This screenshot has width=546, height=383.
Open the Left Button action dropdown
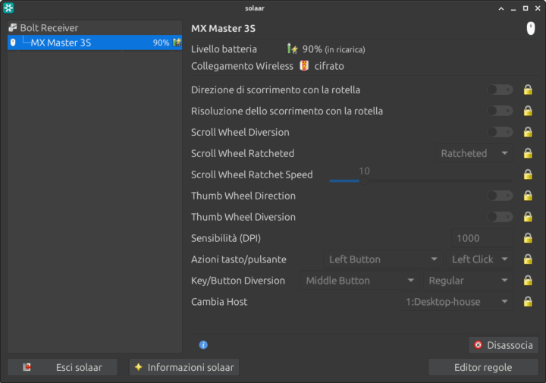click(382, 259)
